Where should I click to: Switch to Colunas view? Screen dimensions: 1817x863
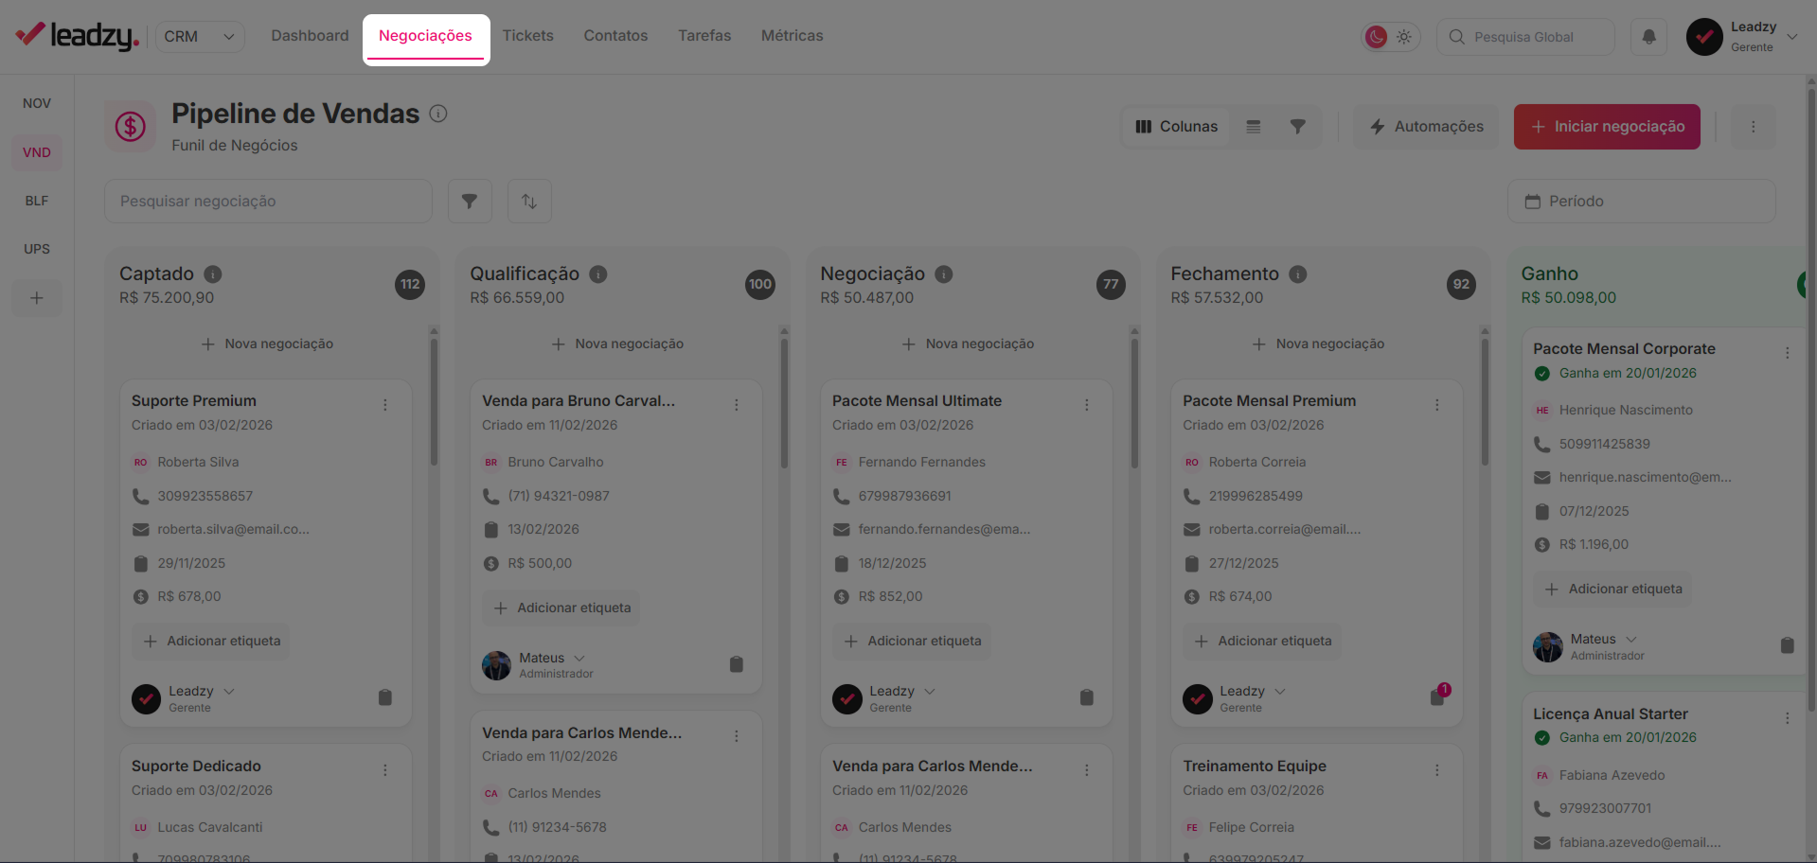point(1176,127)
